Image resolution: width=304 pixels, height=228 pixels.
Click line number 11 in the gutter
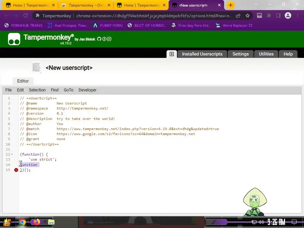click(x=8, y=149)
